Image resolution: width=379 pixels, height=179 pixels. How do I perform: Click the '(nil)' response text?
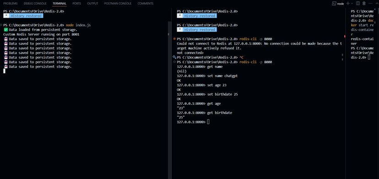[182, 71]
